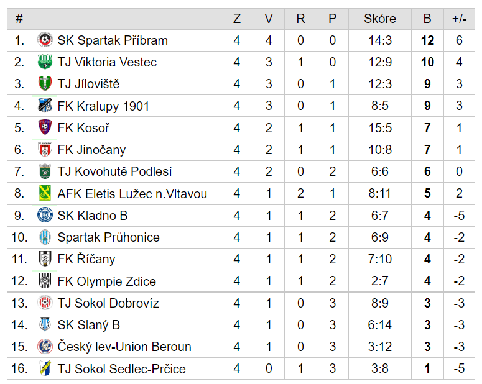Click the Skóre column header
The height and width of the screenshot is (384, 482).
point(380,19)
